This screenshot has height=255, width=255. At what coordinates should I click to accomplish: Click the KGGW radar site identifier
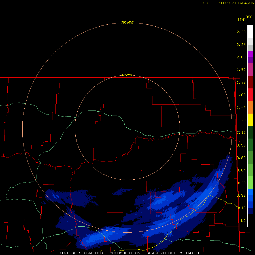point(153,253)
